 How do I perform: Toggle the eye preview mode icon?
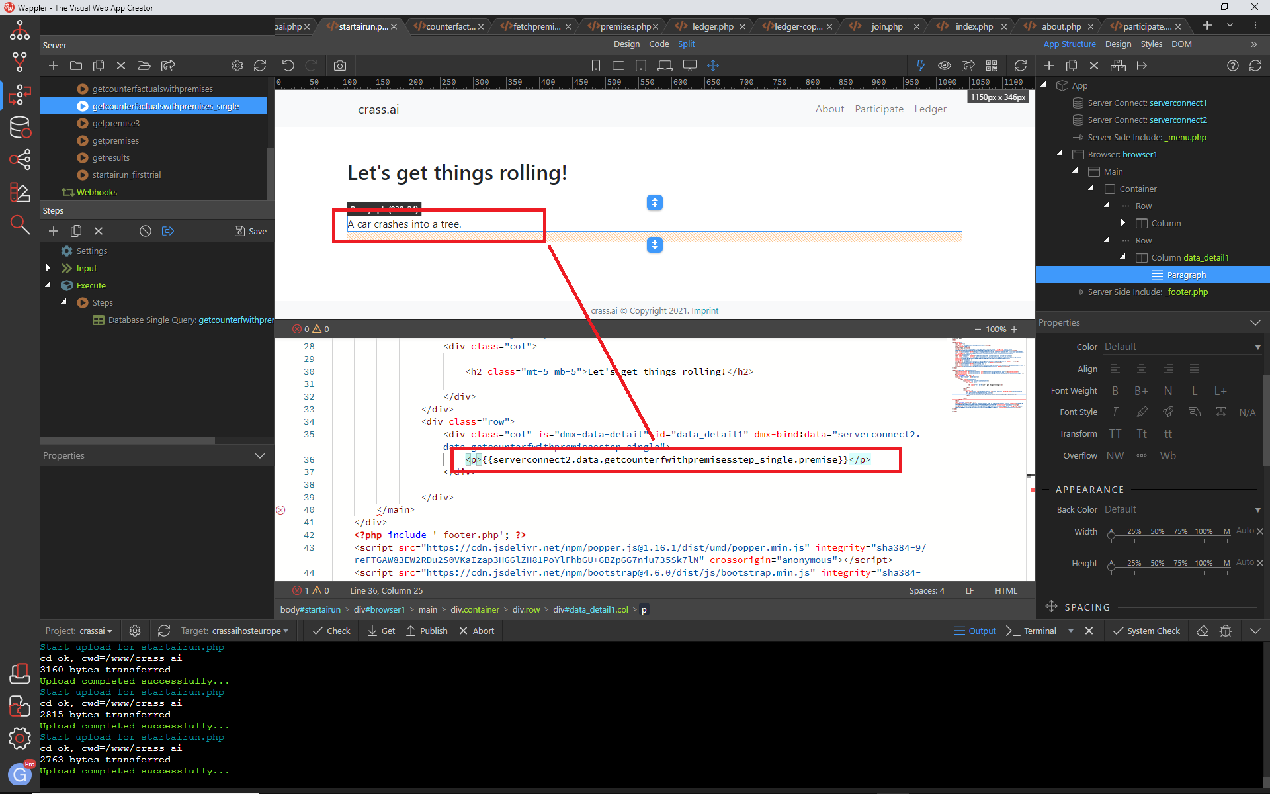click(x=945, y=66)
